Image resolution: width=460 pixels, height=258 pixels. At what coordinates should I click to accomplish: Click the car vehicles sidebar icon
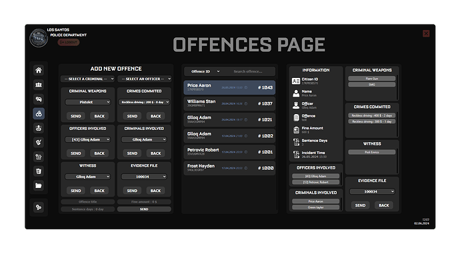coord(39,99)
